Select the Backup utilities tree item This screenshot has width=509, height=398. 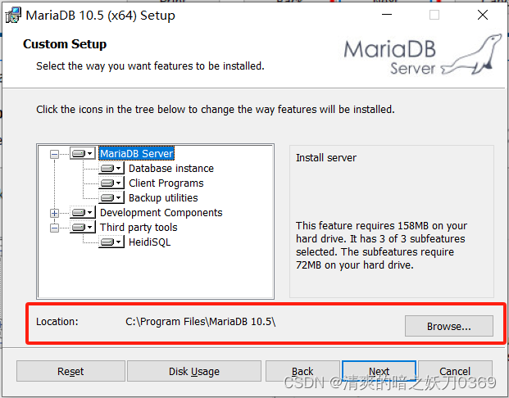click(163, 198)
